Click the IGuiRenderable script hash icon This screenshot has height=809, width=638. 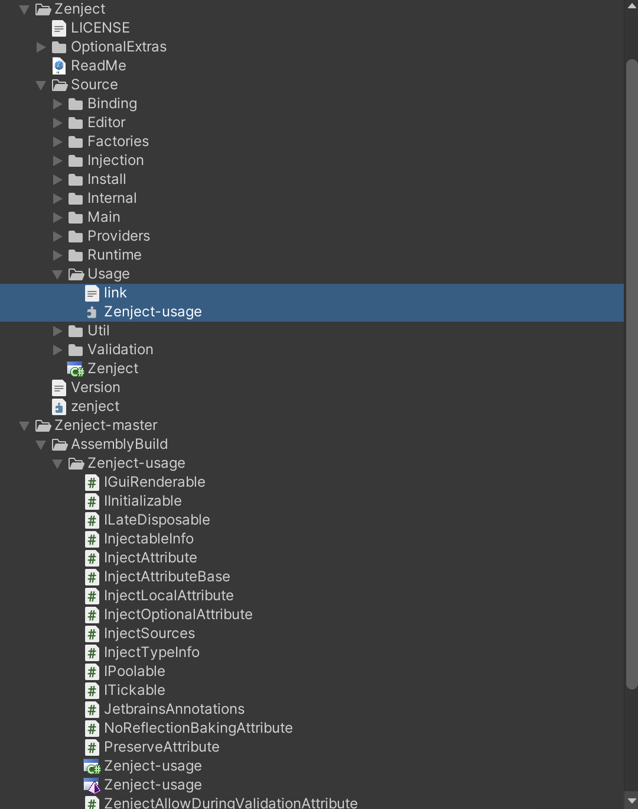tap(92, 483)
